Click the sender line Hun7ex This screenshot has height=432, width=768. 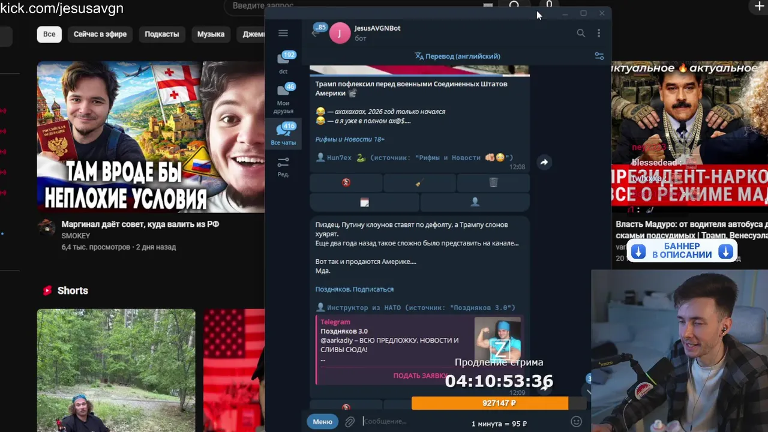coord(414,158)
